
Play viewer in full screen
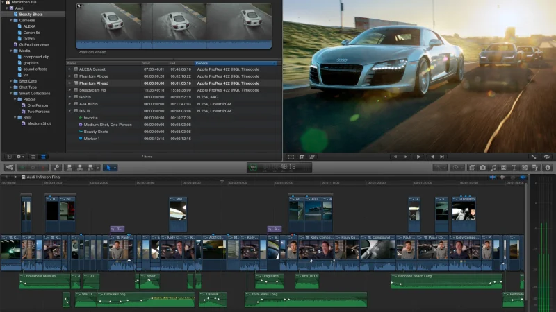coord(534,157)
